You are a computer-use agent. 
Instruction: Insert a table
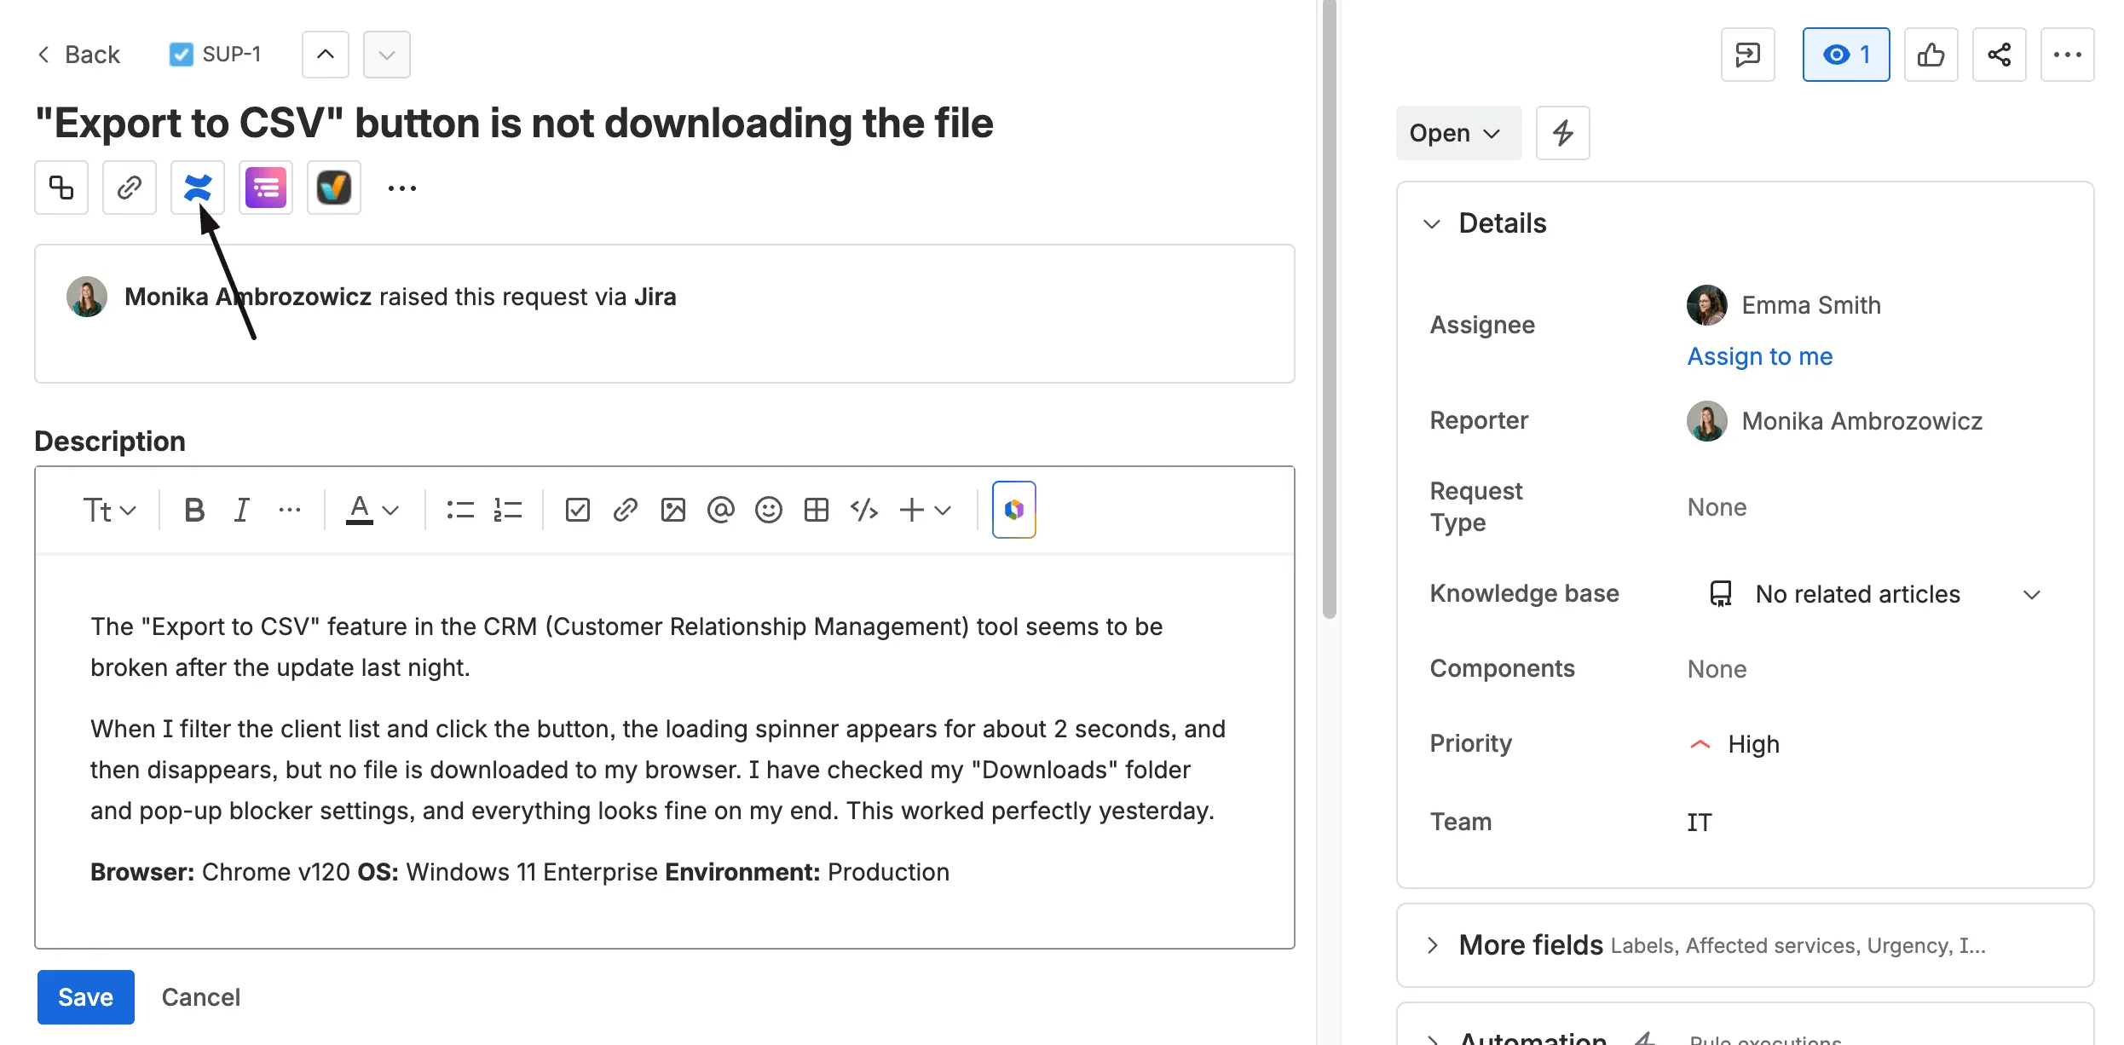pos(817,510)
